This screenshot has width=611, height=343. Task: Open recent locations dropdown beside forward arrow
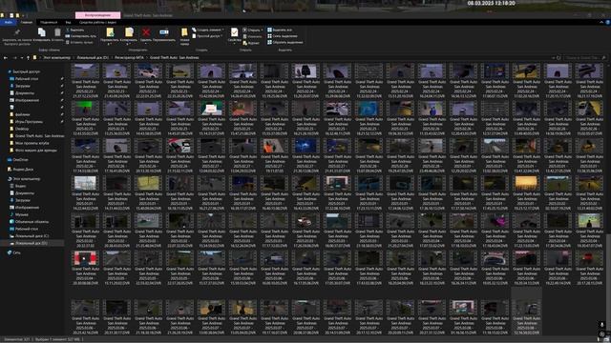click(x=22, y=58)
